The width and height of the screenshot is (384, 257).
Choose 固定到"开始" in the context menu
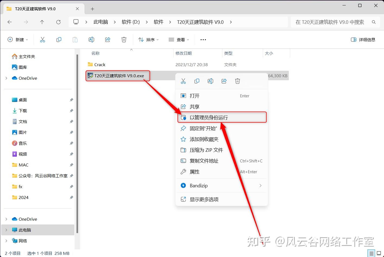coord(222,128)
